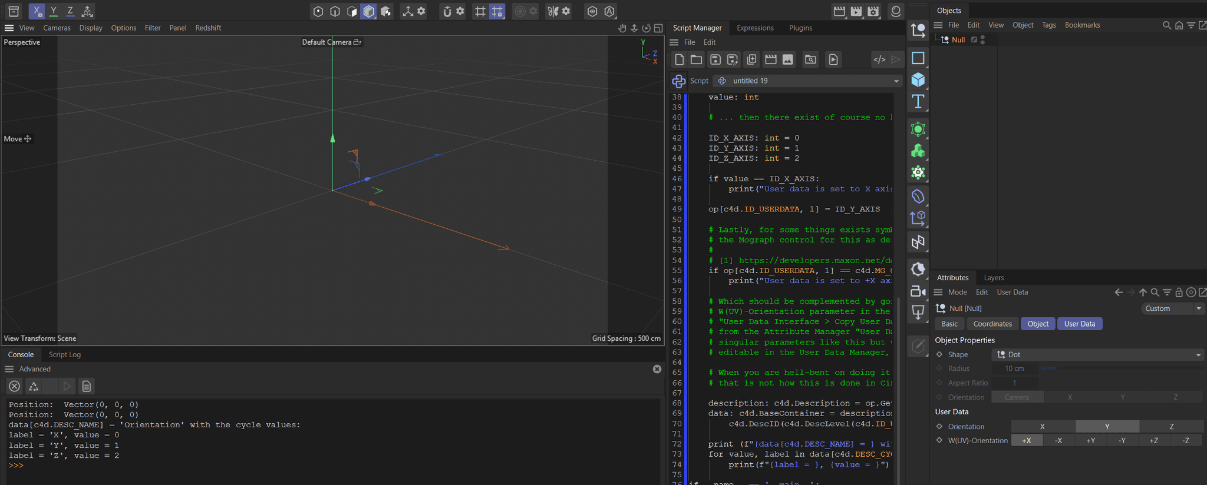1207x485 pixels.
Task: Select Points mode icon
Action: [318, 11]
